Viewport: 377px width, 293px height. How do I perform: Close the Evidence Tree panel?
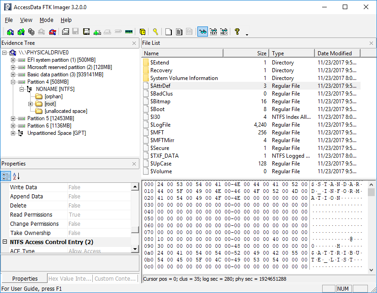click(x=134, y=43)
